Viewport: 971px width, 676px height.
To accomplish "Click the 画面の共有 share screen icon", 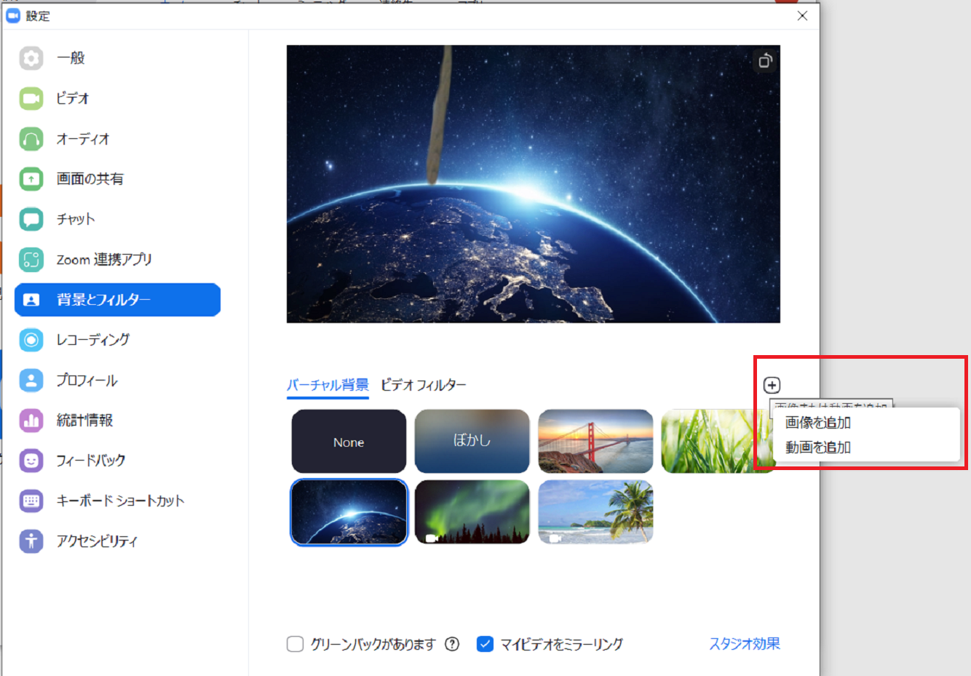I will pyautogui.click(x=31, y=179).
